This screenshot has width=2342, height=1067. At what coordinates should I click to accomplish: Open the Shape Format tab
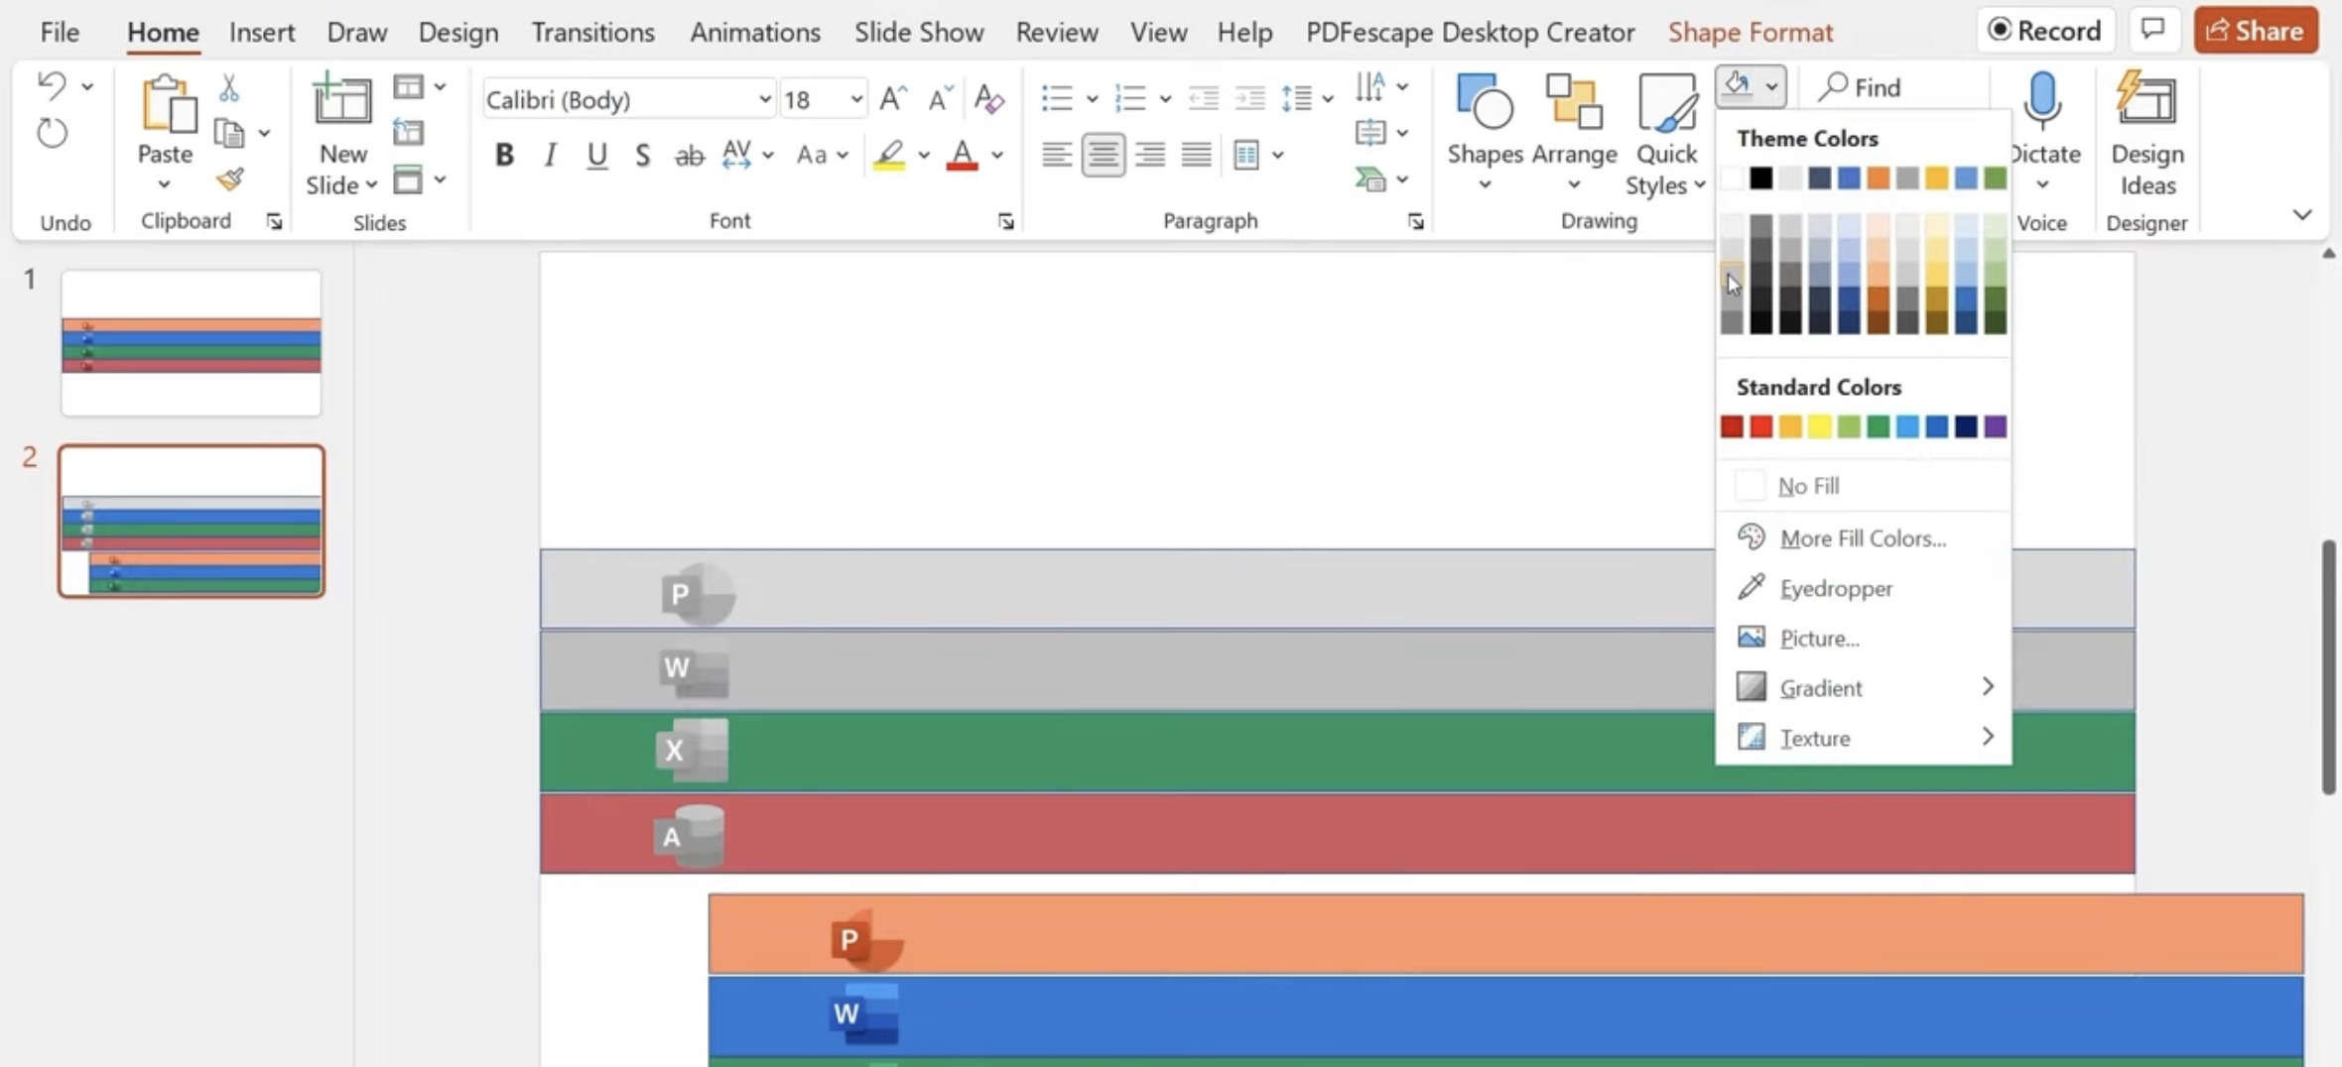(1751, 32)
